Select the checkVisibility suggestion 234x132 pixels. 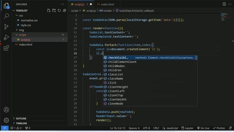[x=150, y=58]
